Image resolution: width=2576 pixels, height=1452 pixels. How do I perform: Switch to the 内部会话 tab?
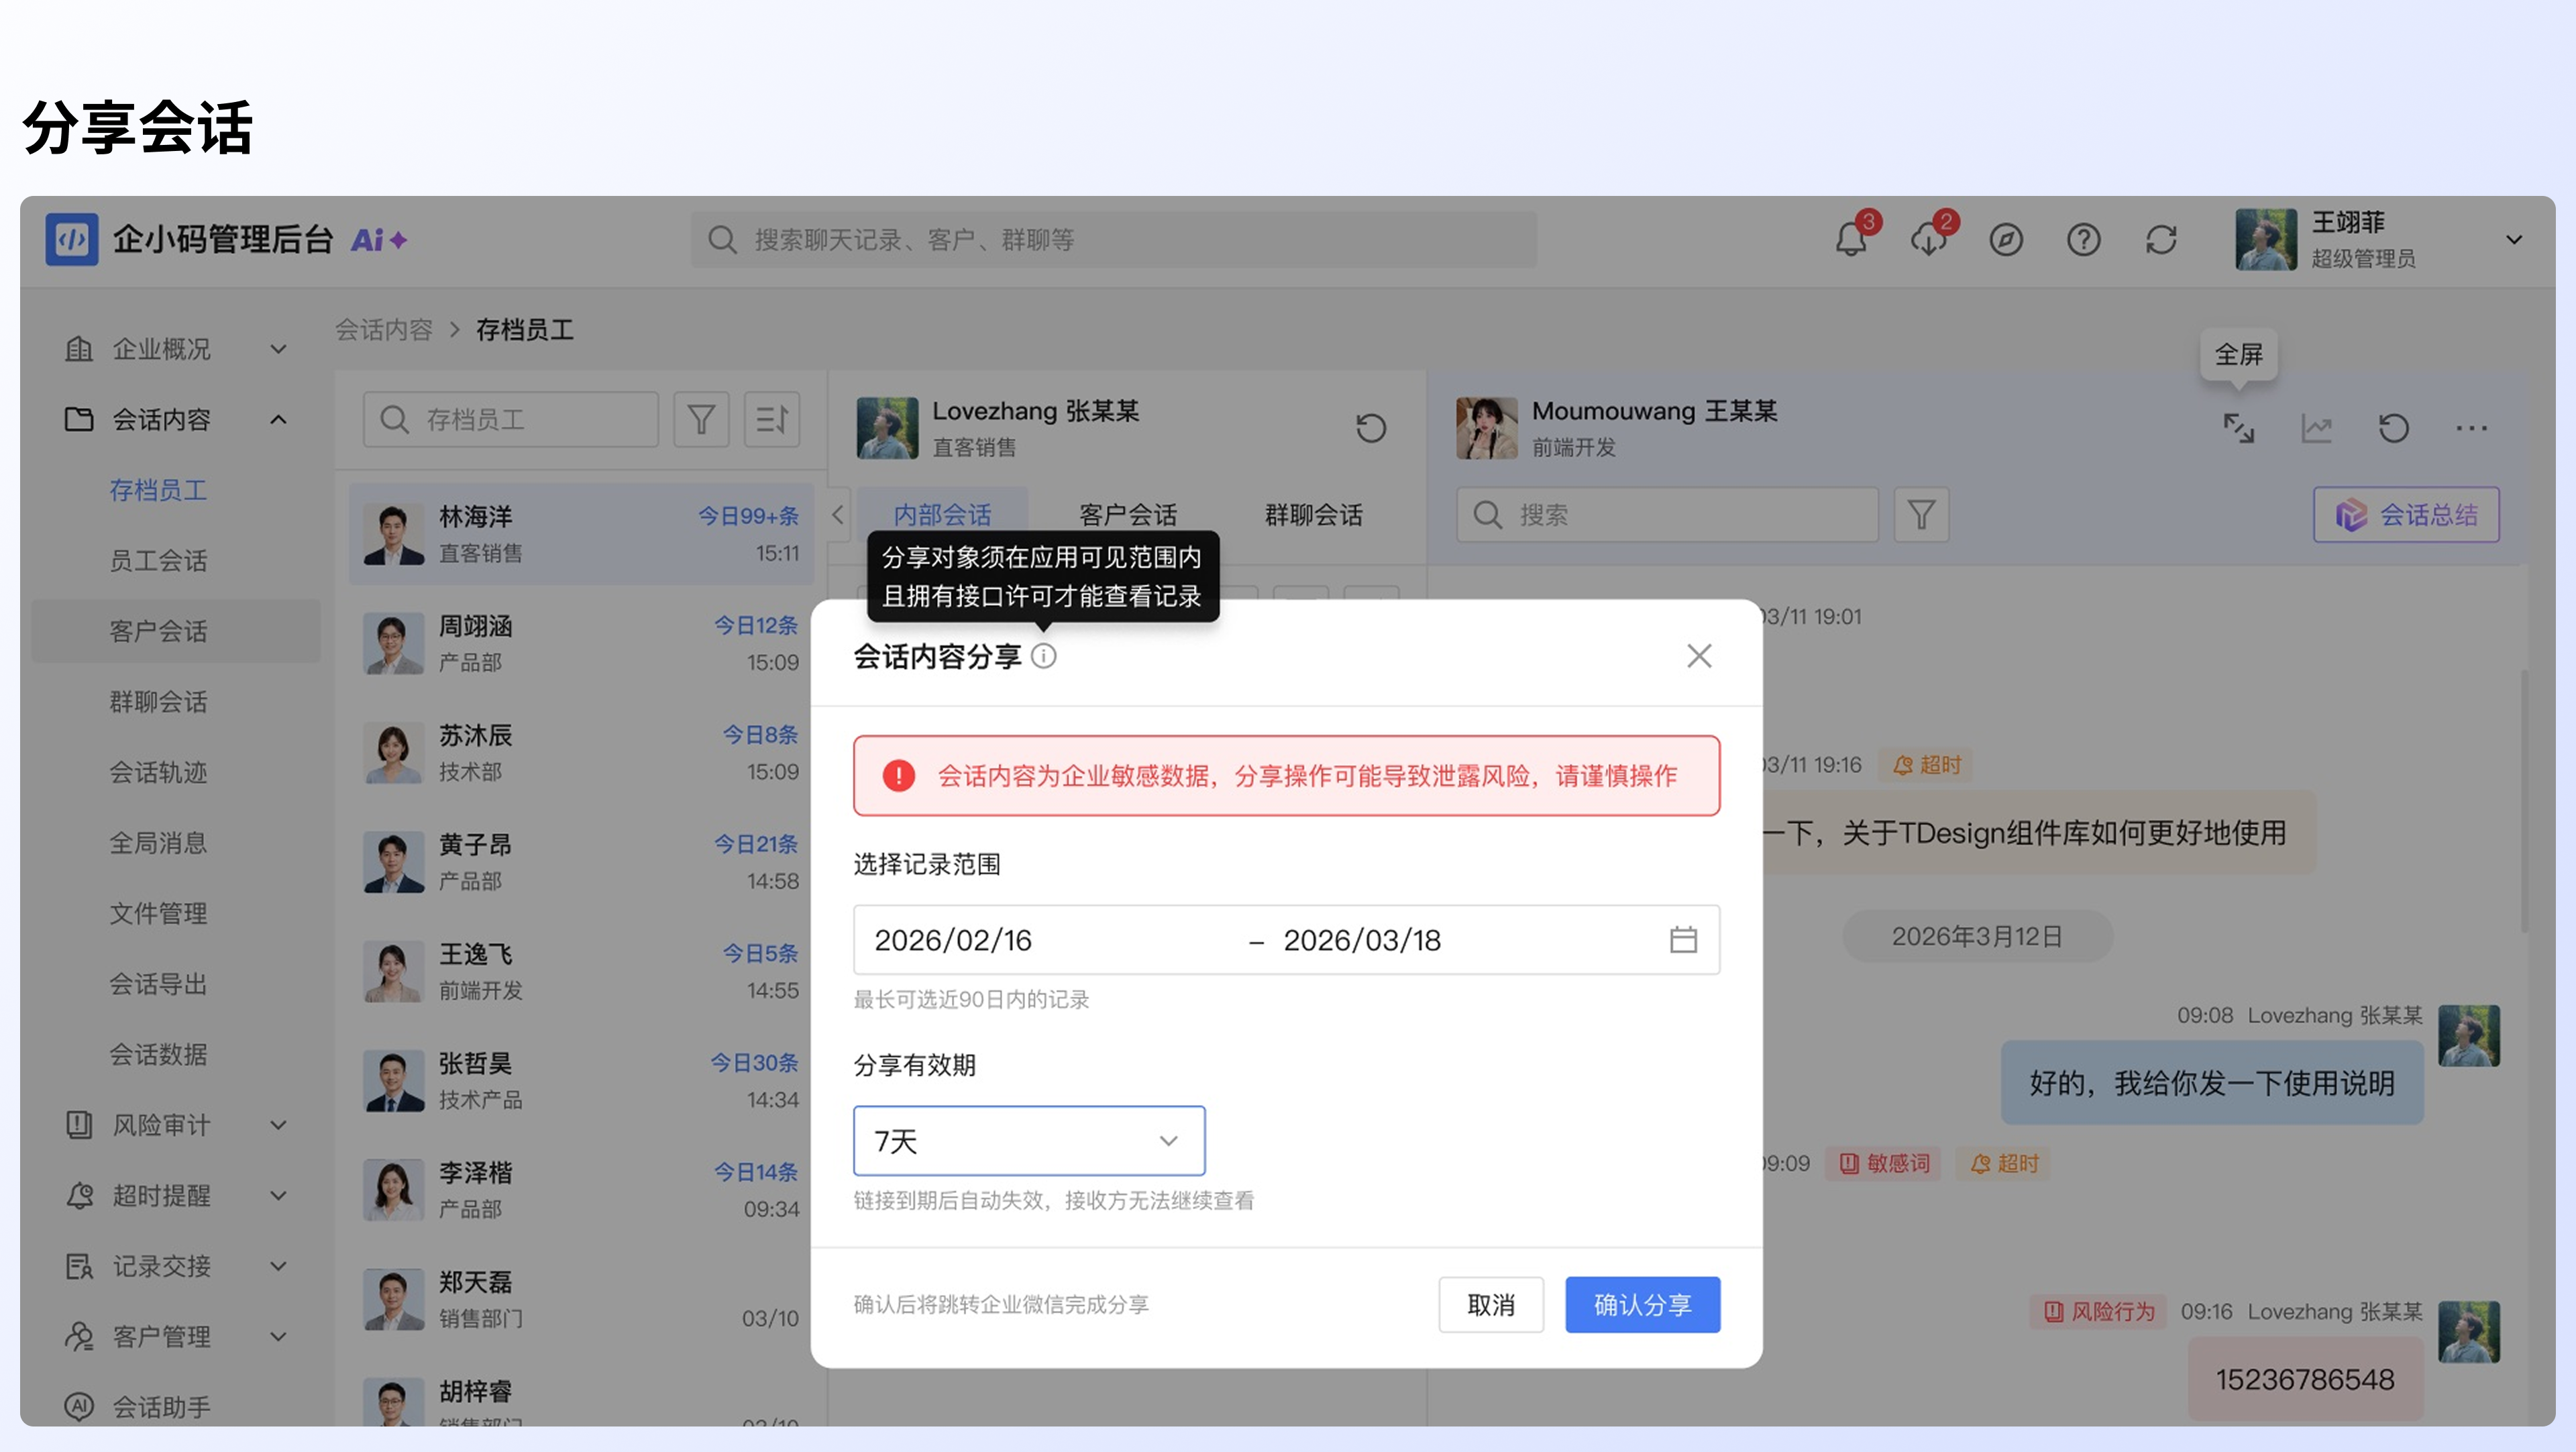tap(942, 514)
